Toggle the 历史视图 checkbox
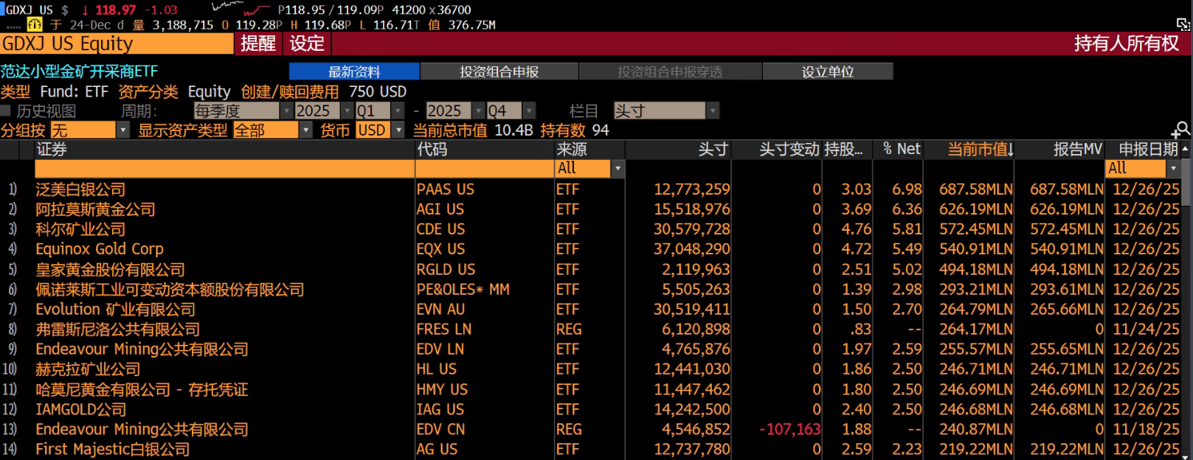This screenshot has width=1193, height=460. click(6, 111)
